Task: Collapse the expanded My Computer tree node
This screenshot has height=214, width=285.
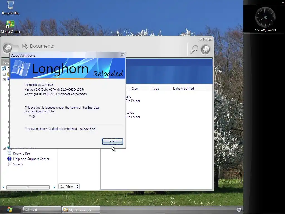Action: click(4, 79)
